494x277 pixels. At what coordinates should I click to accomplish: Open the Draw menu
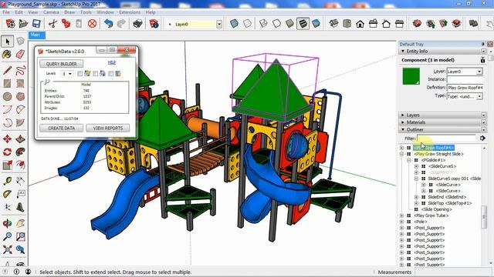(x=69, y=12)
